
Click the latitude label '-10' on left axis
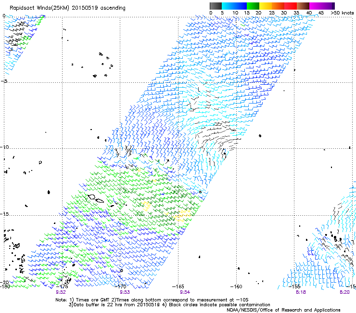pos(4,147)
